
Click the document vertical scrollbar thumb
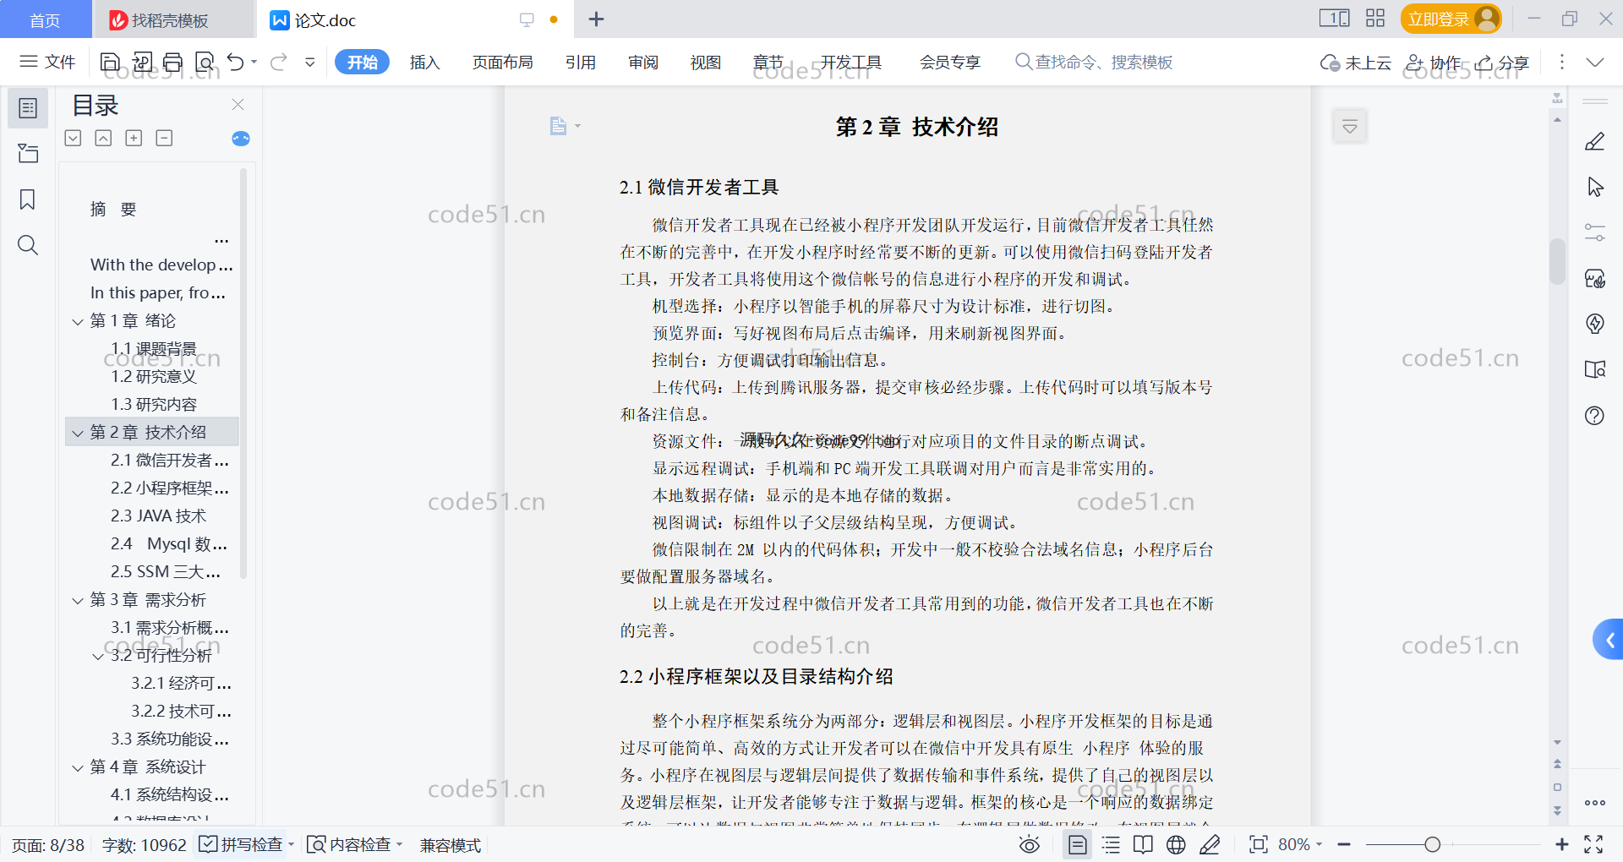coord(1557,262)
